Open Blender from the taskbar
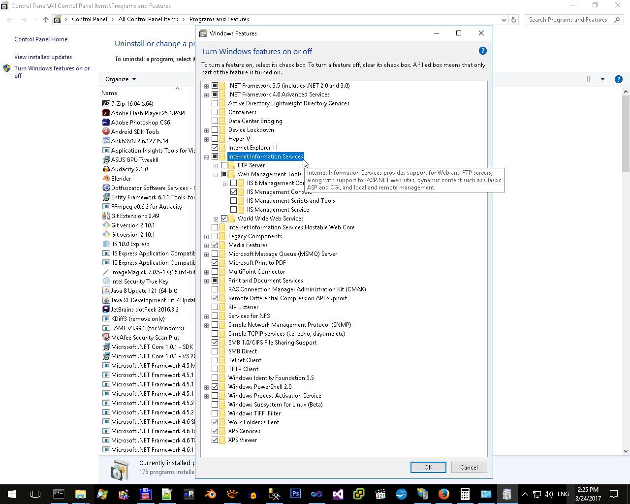 (211, 494)
